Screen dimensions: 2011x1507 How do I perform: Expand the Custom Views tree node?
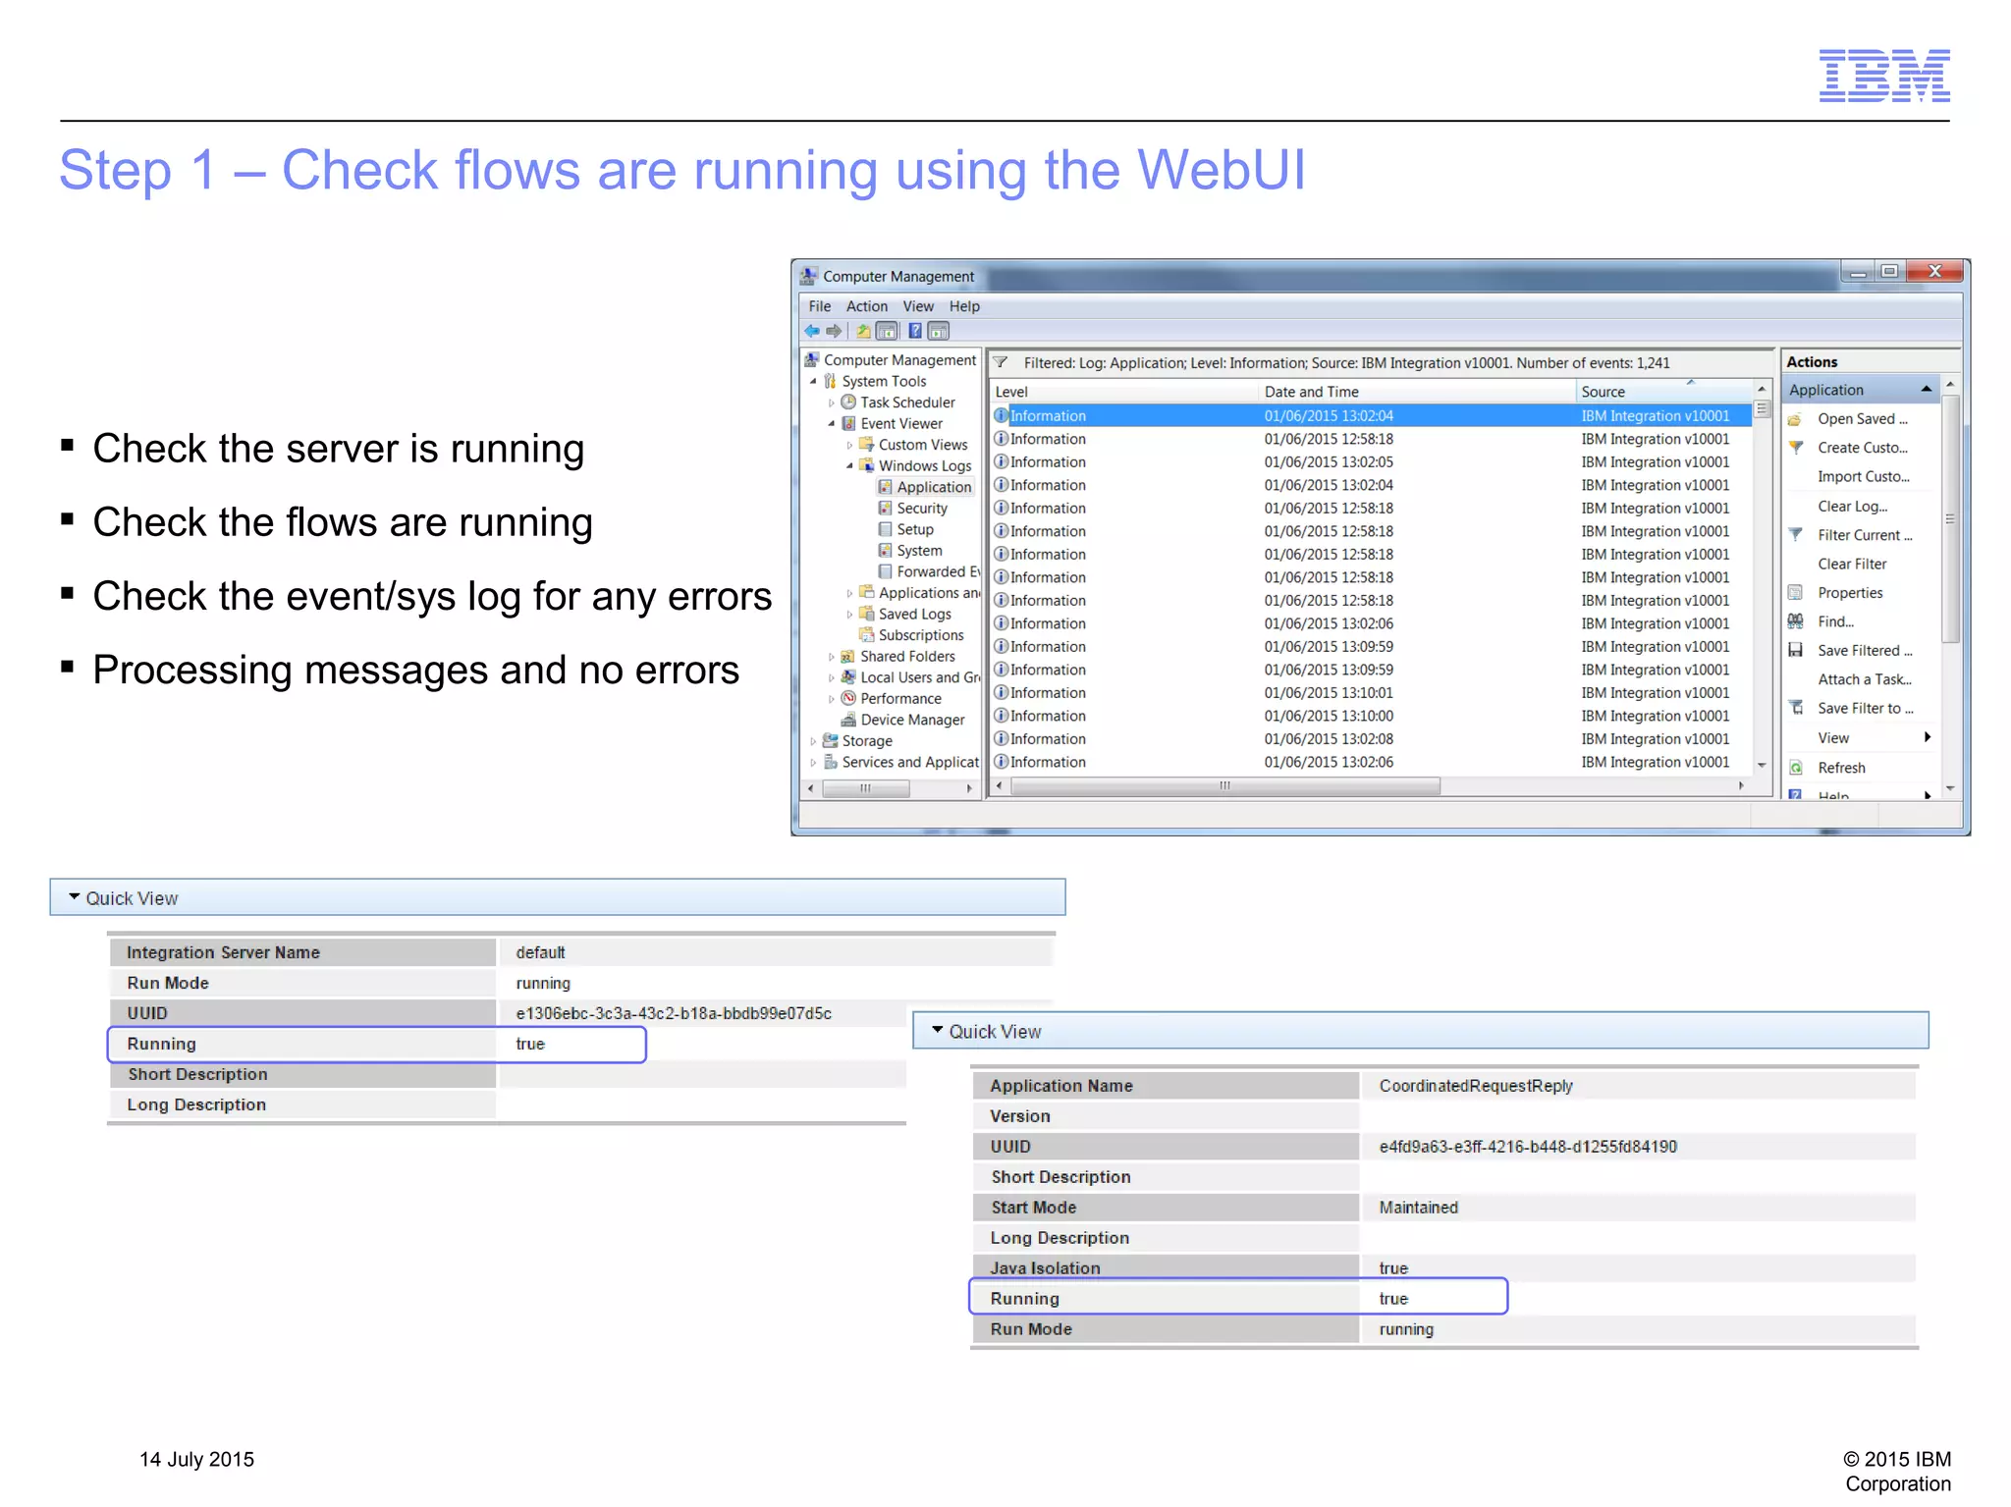pos(849,445)
